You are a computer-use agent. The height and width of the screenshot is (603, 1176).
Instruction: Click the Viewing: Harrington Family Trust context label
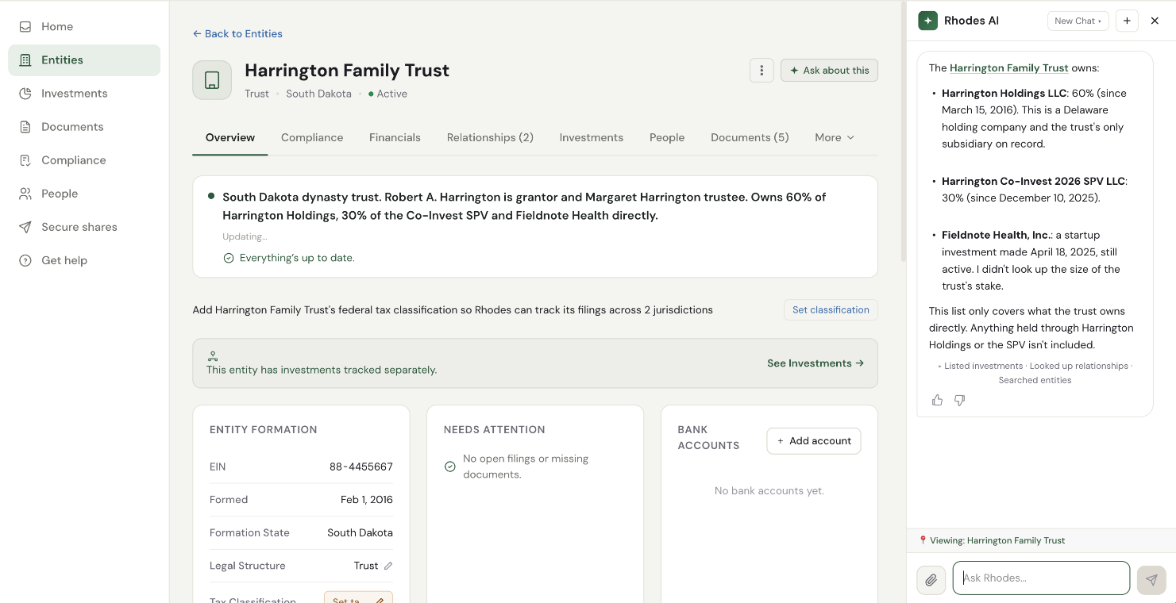click(992, 540)
